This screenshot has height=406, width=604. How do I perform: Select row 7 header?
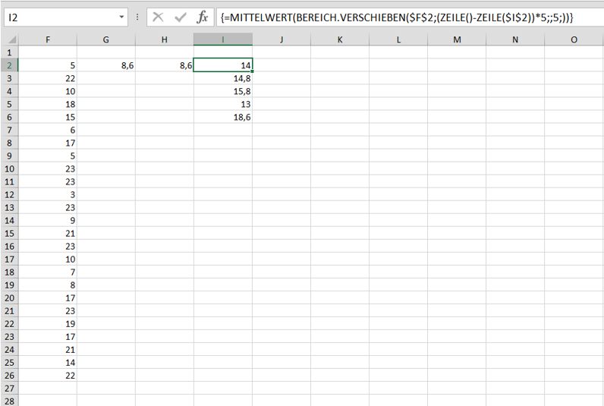point(9,131)
